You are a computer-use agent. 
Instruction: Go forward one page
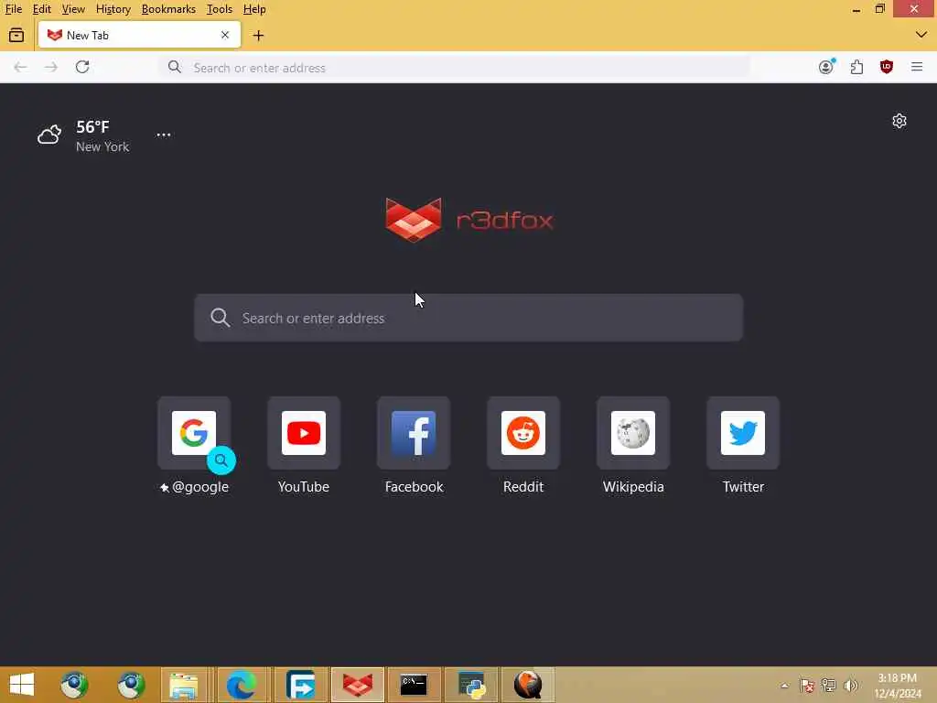51,67
